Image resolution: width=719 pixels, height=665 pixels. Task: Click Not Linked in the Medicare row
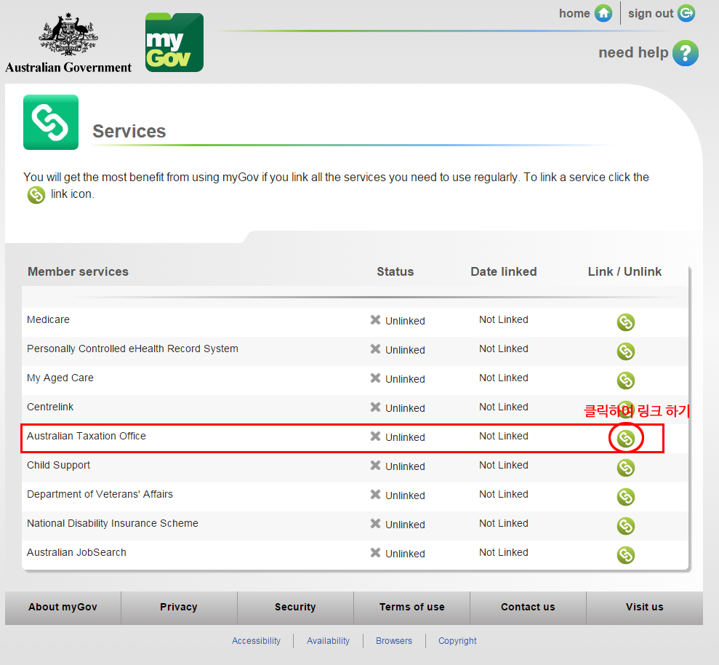504,319
